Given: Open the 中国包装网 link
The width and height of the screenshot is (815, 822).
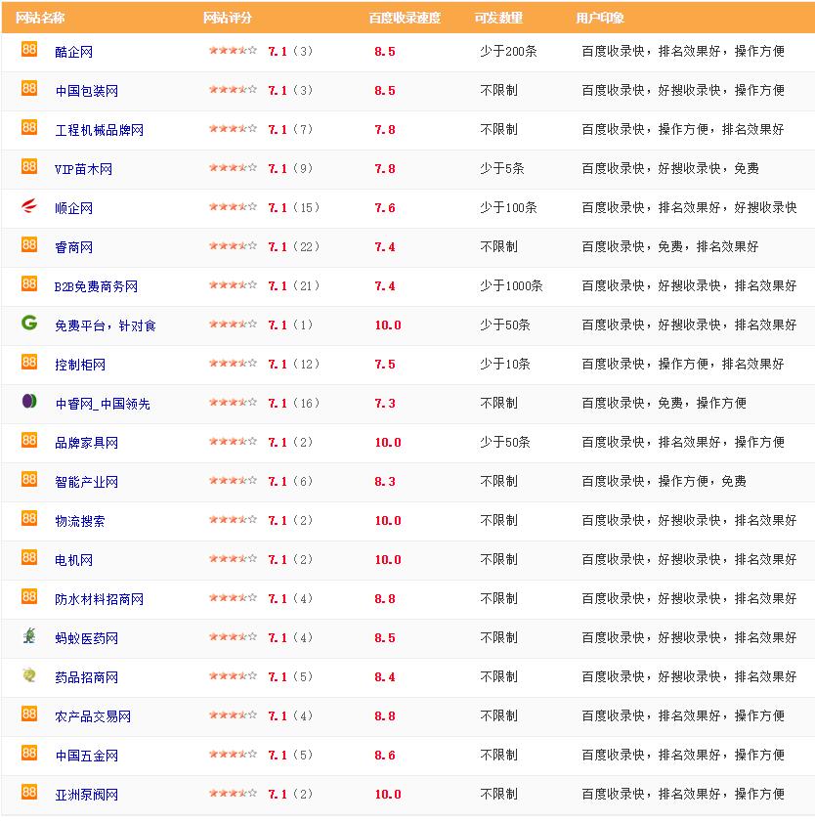Looking at the screenshot, I should pos(86,91).
